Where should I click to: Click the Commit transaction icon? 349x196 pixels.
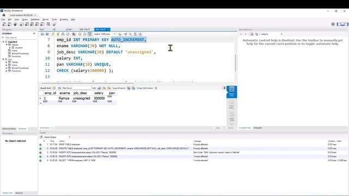(x=80, y=34)
